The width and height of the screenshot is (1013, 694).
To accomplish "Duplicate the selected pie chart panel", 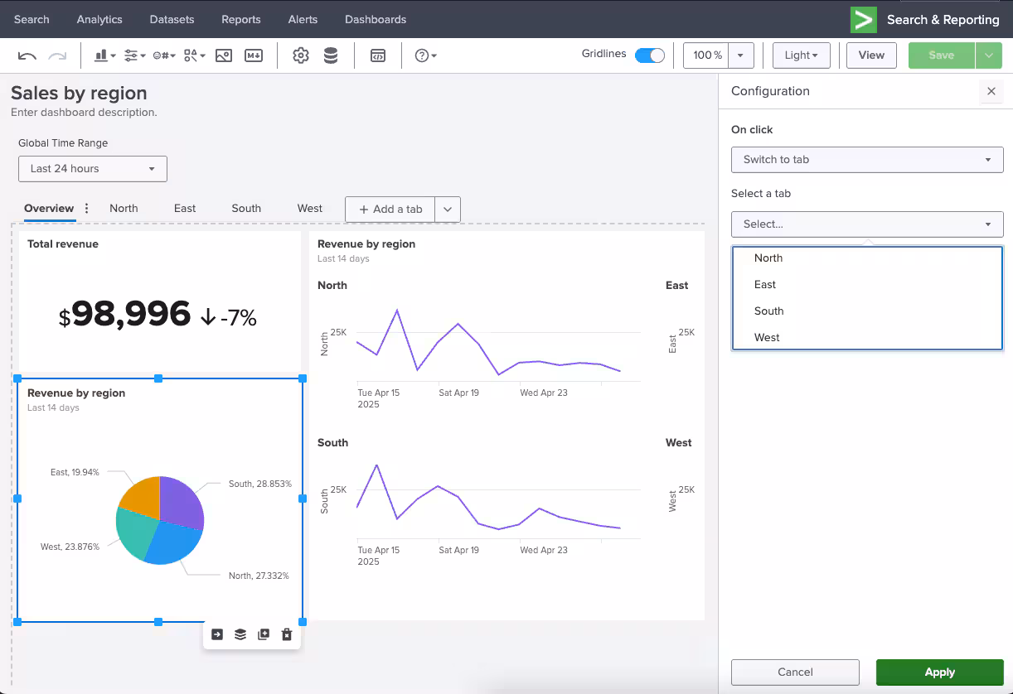I will coord(264,634).
